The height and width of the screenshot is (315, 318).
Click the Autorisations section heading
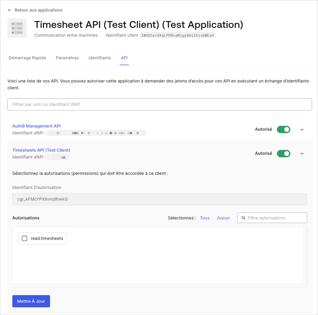(26, 218)
